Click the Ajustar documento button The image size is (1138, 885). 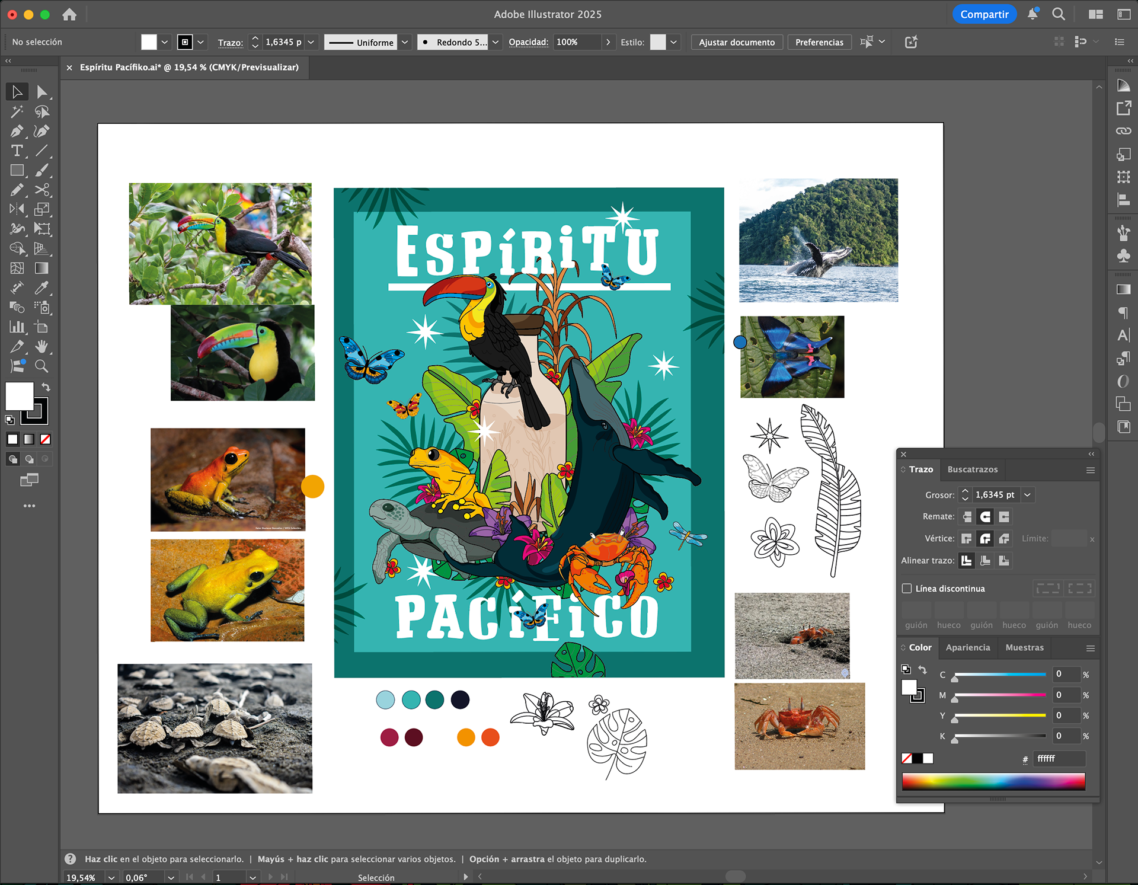(x=736, y=42)
